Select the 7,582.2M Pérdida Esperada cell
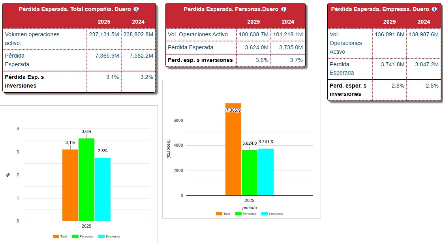 (138, 60)
